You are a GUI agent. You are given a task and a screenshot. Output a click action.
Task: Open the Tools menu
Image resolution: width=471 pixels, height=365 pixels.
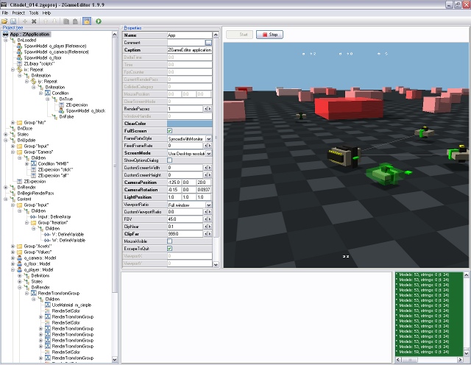coord(34,13)
